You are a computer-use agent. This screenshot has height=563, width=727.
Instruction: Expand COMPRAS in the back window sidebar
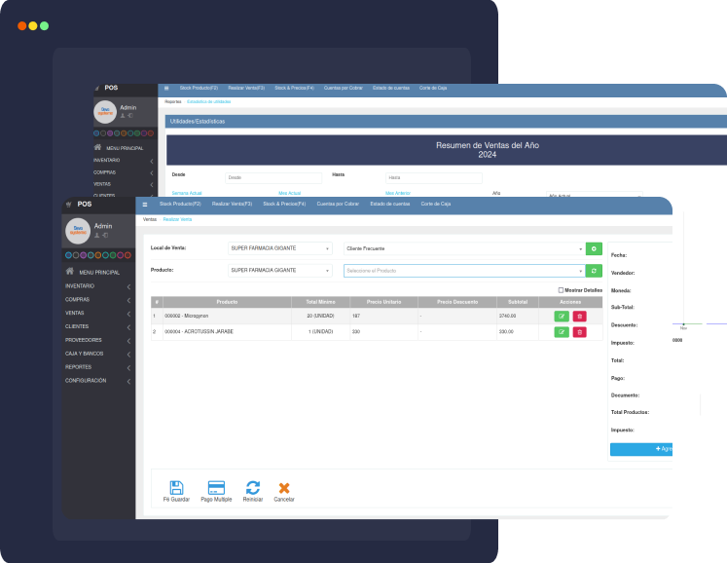coord(124,172)
